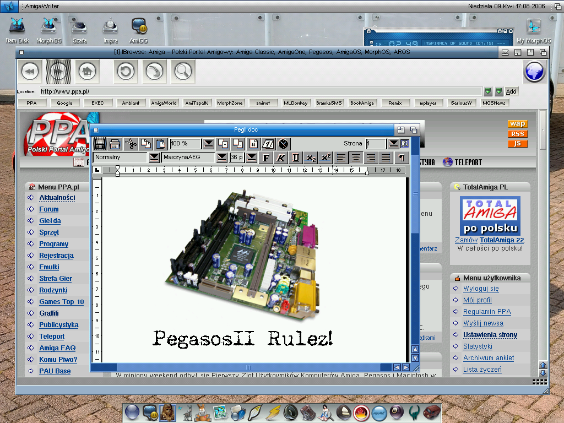The width and height of the screenshot is (564, 423).
Task: Click the Stop button in IBrowse
Action: [x=154, y=72]
